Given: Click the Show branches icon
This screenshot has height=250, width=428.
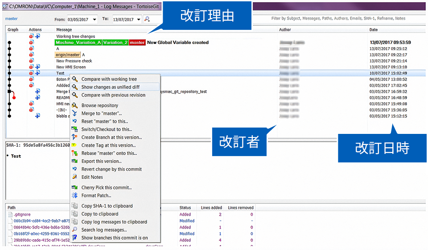Looking at the screenshot, I should point(74,238).
